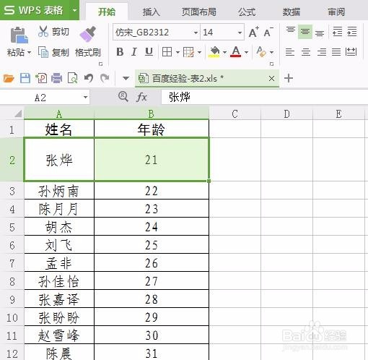This screenshot has width=368, height=360.
Task: Open the 审阅 tab
Action: tap(336, 12)
